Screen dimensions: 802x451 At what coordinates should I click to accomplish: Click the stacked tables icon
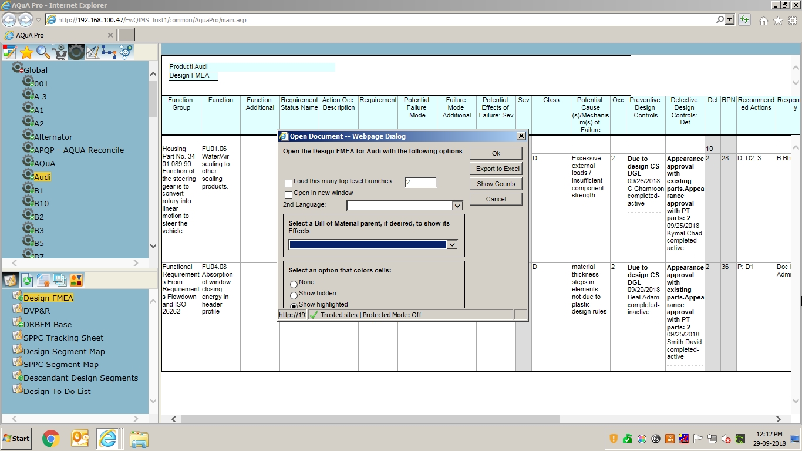(59, 280)
